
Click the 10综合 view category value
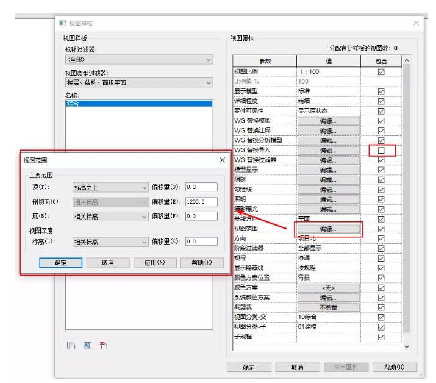pos(307,317)
